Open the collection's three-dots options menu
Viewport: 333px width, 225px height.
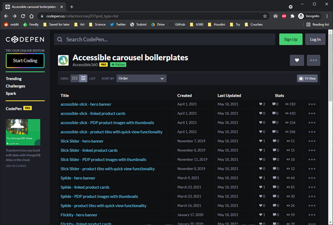[x=314, y=61]
